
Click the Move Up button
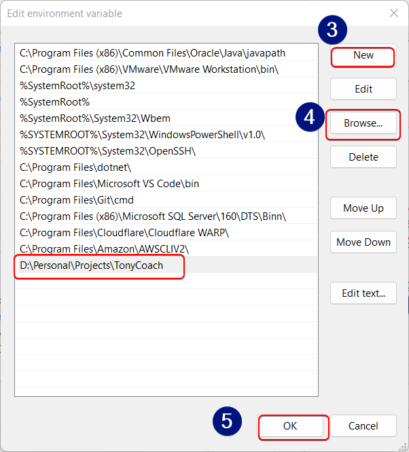363,208
